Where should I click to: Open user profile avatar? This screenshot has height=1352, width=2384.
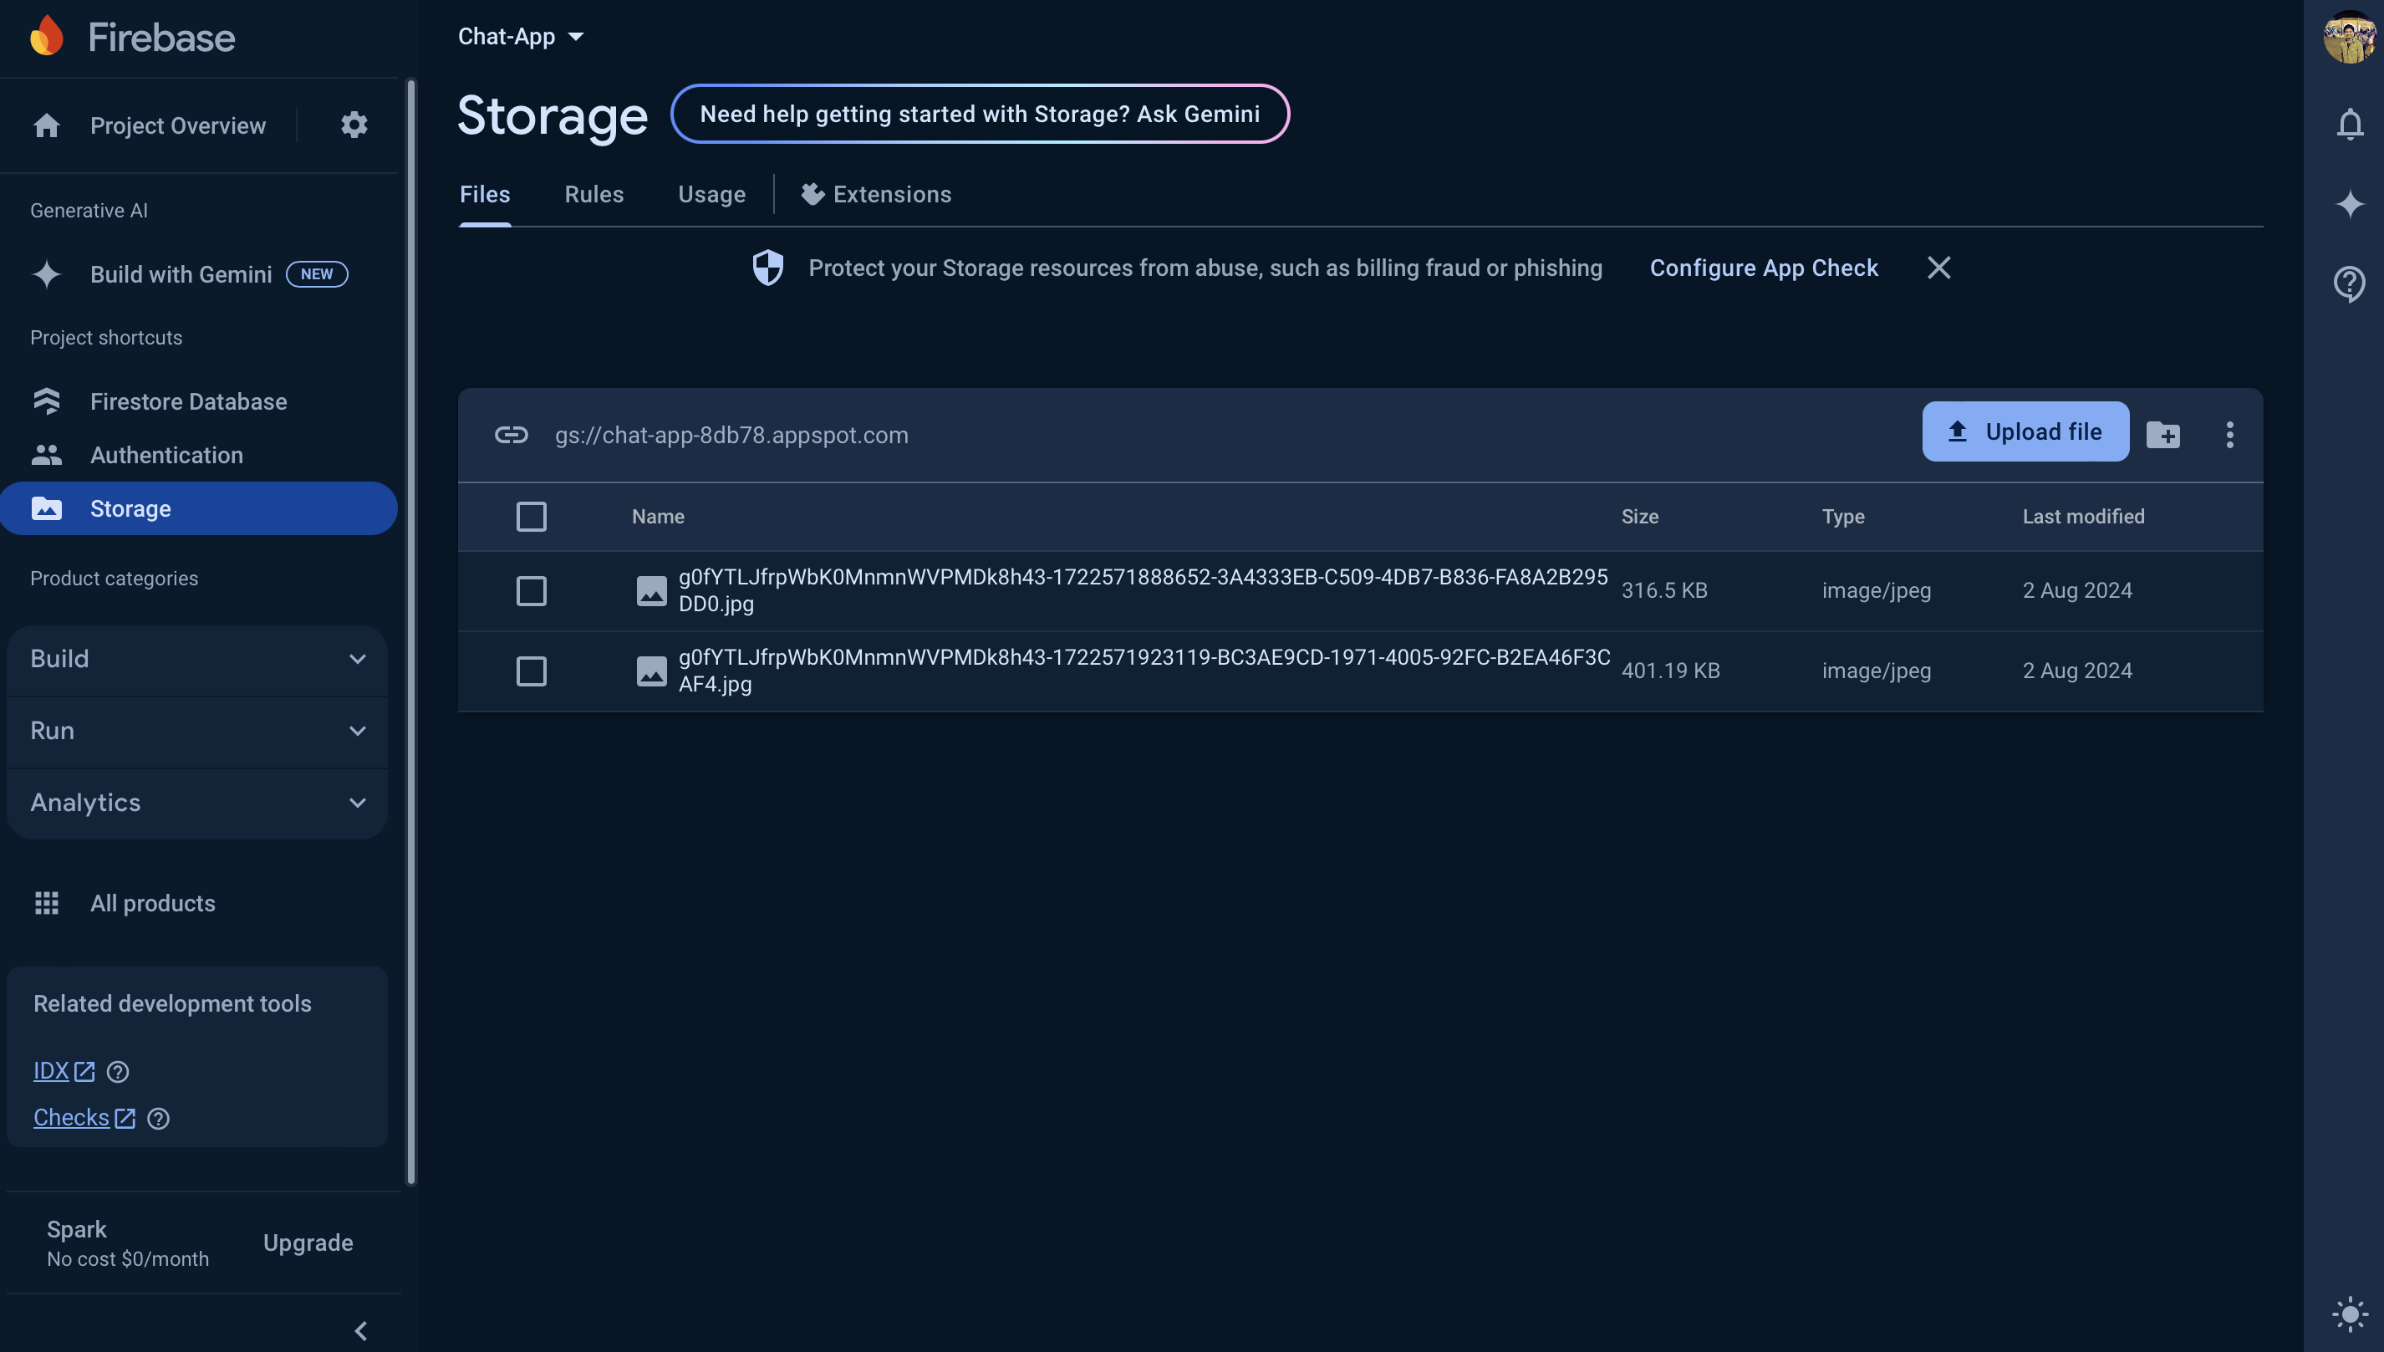[2350, 37]
